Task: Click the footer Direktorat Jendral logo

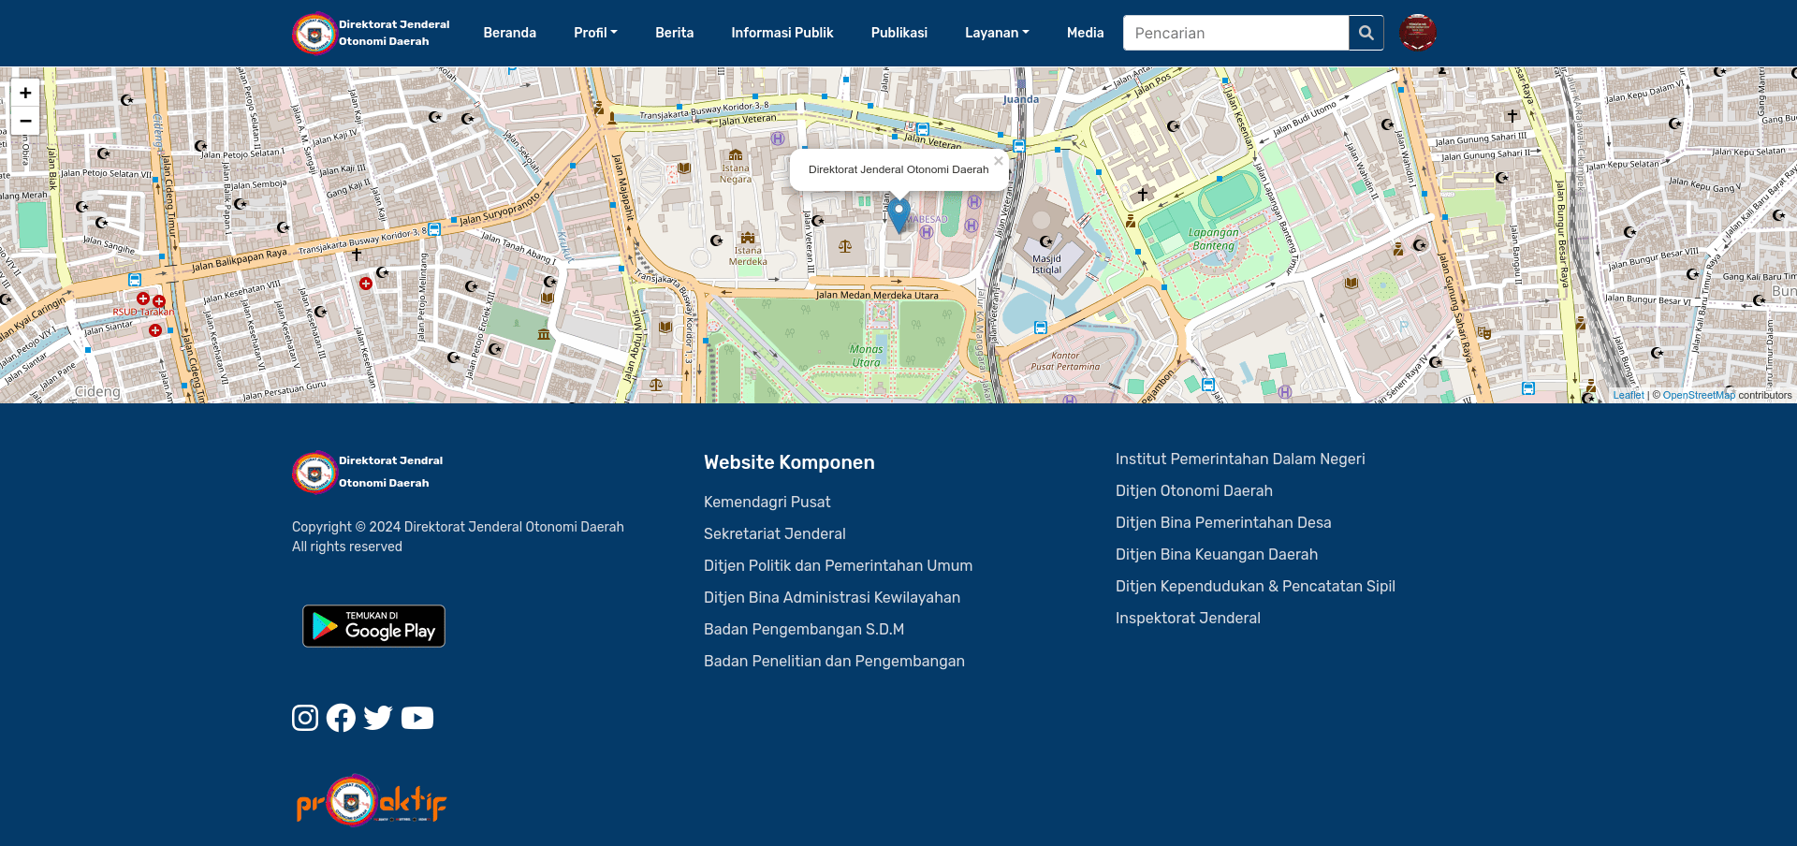Action: point(368,472)
